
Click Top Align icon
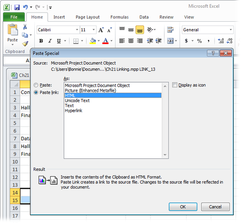click(x=122, y=29)
